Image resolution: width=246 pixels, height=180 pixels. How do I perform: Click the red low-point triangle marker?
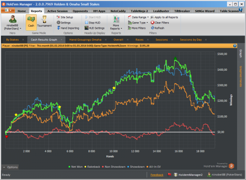coord(7,137)
